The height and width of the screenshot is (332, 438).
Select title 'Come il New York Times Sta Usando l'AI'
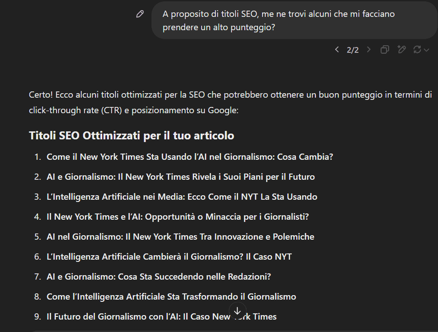tap(127, 157)
